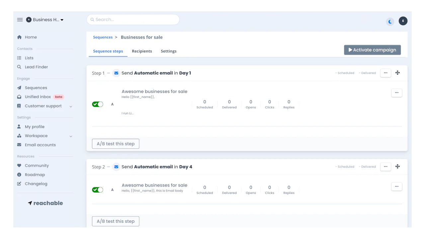This screenshot has height=239, width=425.
Task: Switch to the Recipients tab
Action: click(142, 51)
